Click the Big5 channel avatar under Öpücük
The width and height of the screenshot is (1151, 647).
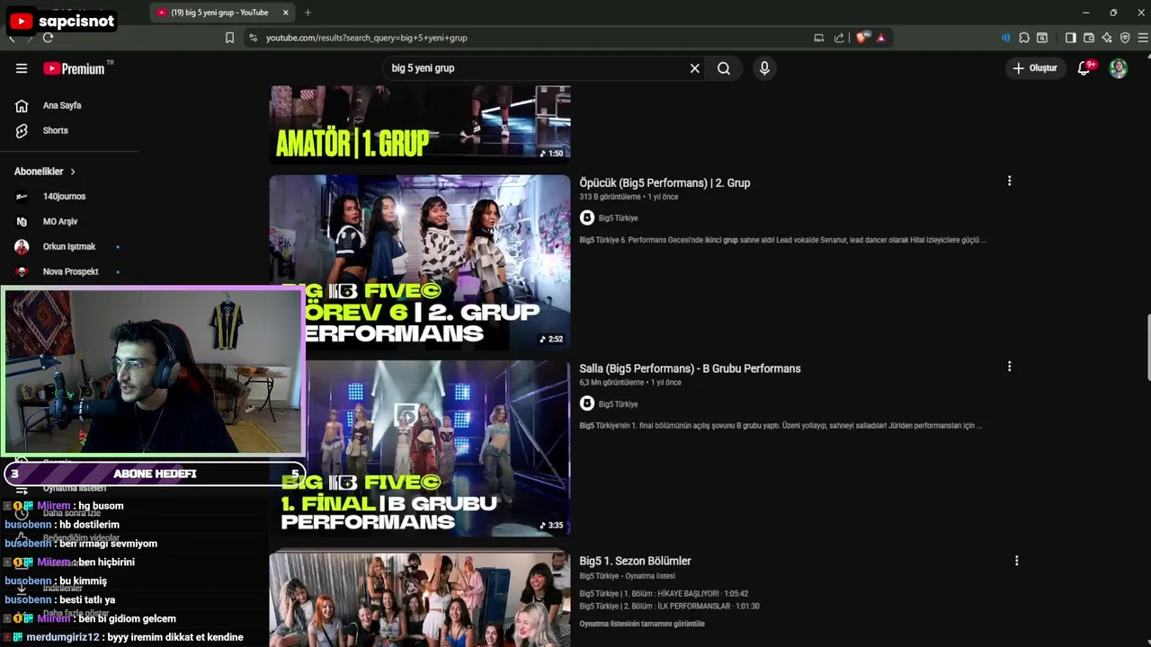[x=587, y=217]
